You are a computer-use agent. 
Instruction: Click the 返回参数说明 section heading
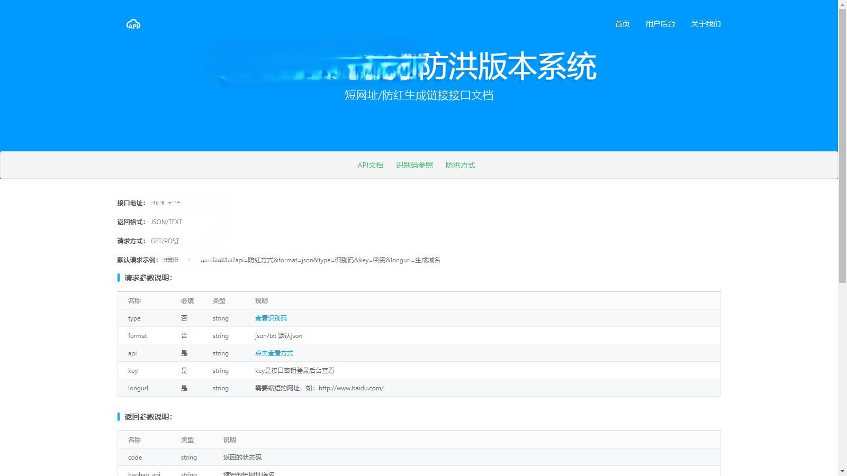click(149, 417)
